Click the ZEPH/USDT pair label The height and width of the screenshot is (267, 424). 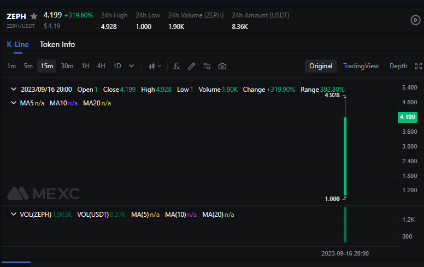tap(21, 26)
